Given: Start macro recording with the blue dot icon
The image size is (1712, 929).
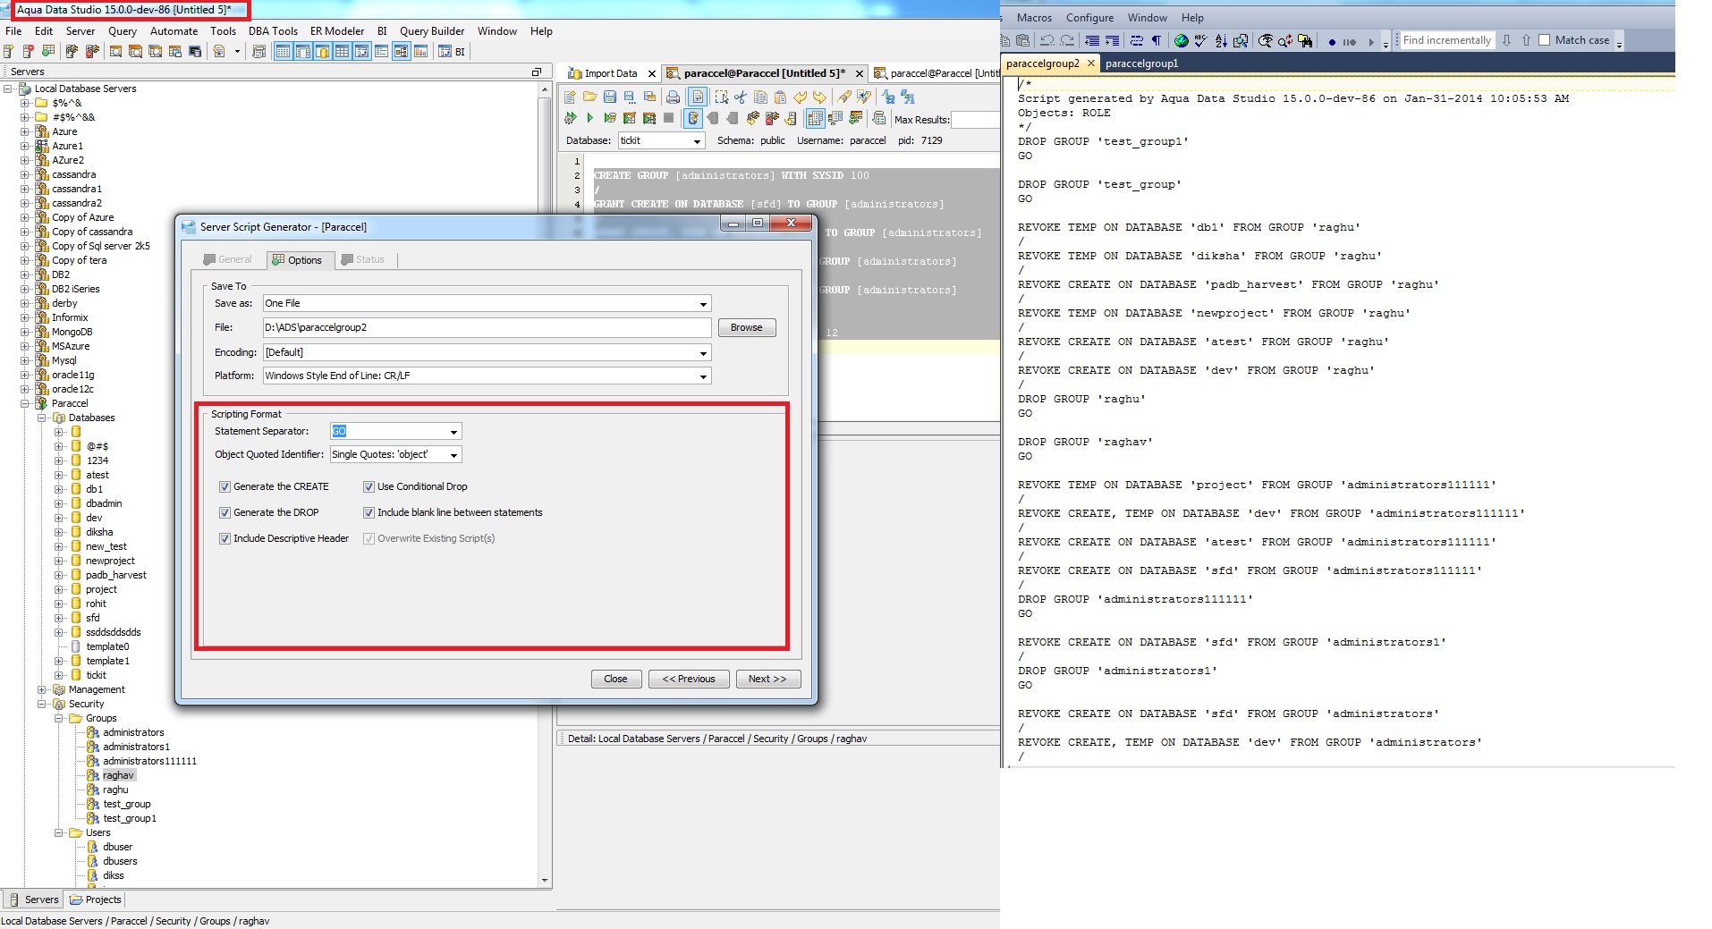Looking at the screenshot, I should click(x=1332, y=41).
